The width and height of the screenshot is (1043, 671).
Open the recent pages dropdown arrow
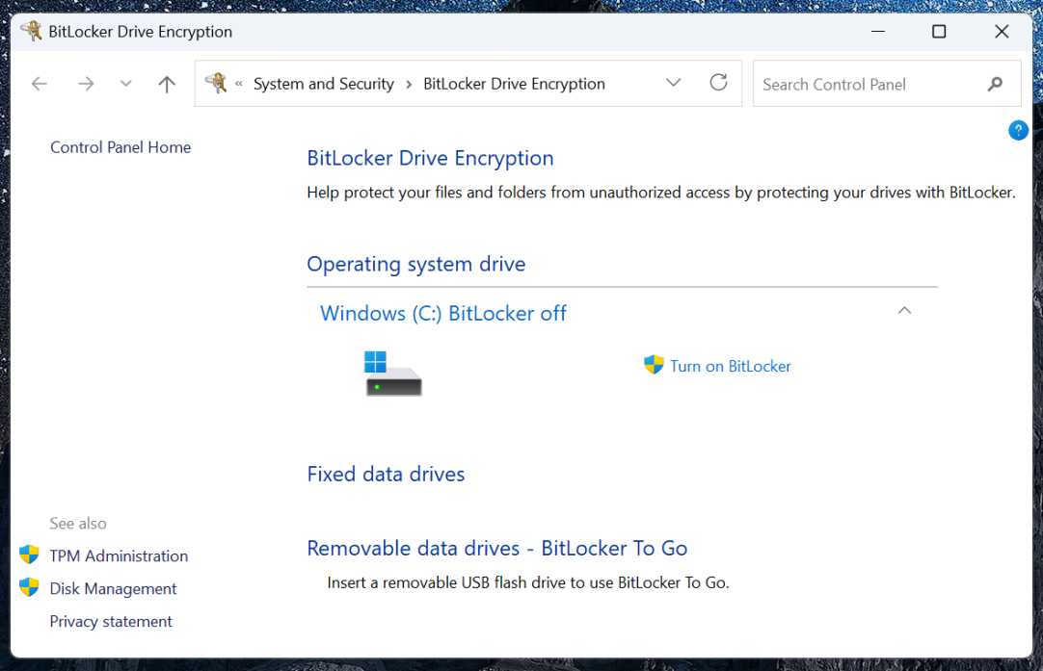pyautogui.click(x=125, y=84)
